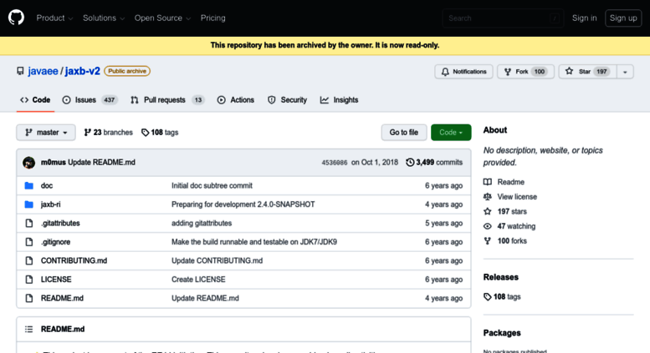The height and width of the screenshot is (353, 650).
Task: View the 3,499 commits history
Action: click(x=434, y=163)
